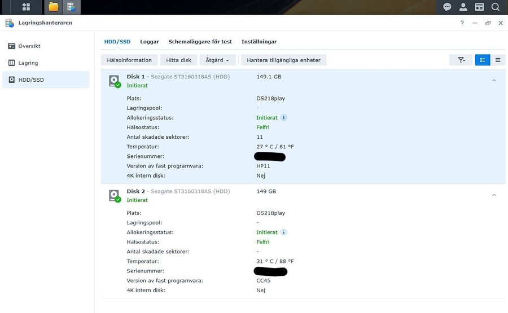Screen dimensions: 508x313
Task: Switch to the Loggar tab
Action: (150, 42)
